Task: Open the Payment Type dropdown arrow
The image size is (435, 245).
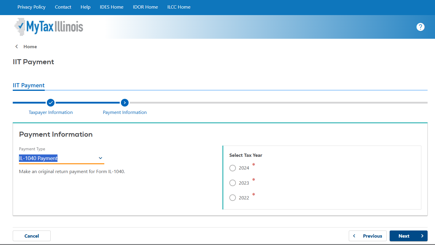Action: tap(100, 158)
